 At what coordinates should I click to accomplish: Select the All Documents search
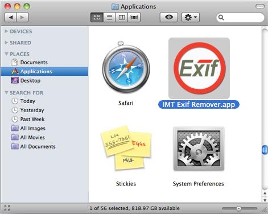click(x=44, y=146)
